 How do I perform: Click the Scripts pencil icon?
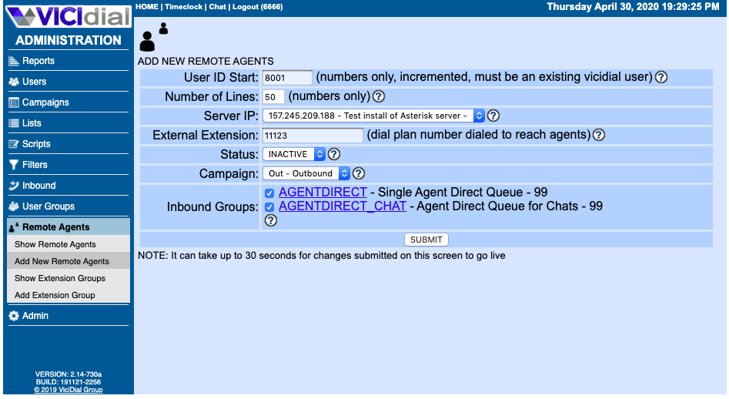(x=14, y=144)
